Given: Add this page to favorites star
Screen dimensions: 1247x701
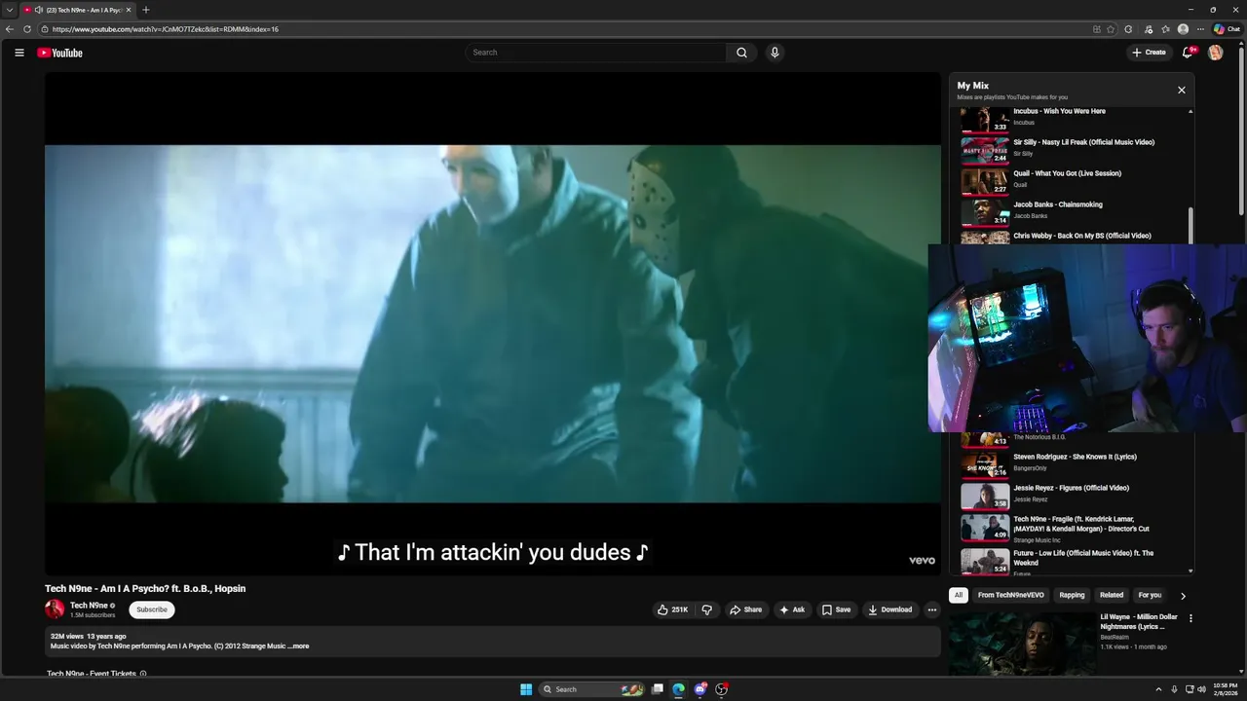Looking at the screenshot, I should (1111, 29).
